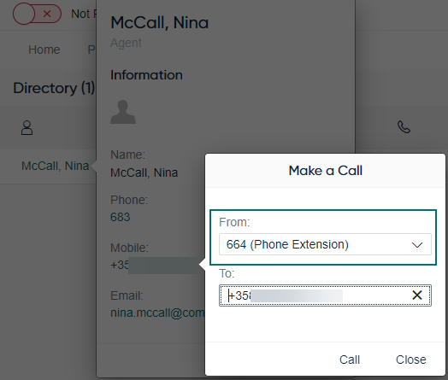This screenshot has height=380, width=448.
Task: Click the Make a Call dialog title
Action: tap(326, 171)
